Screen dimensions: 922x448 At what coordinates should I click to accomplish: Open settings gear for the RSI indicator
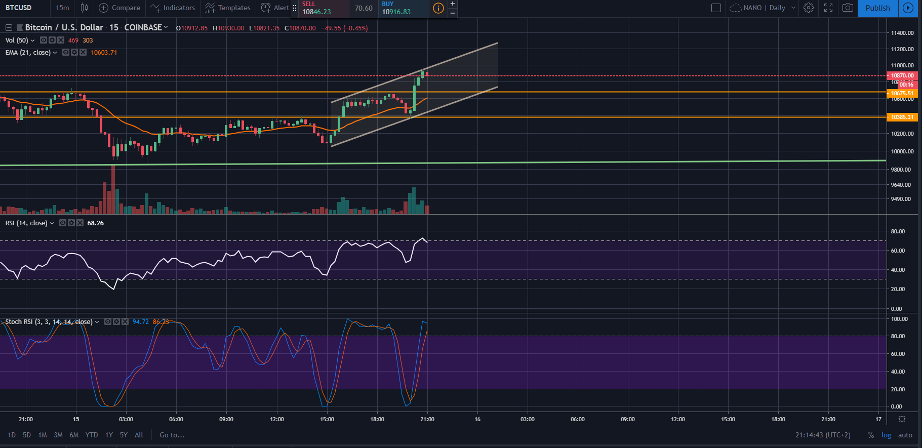[x=71, y=223]
